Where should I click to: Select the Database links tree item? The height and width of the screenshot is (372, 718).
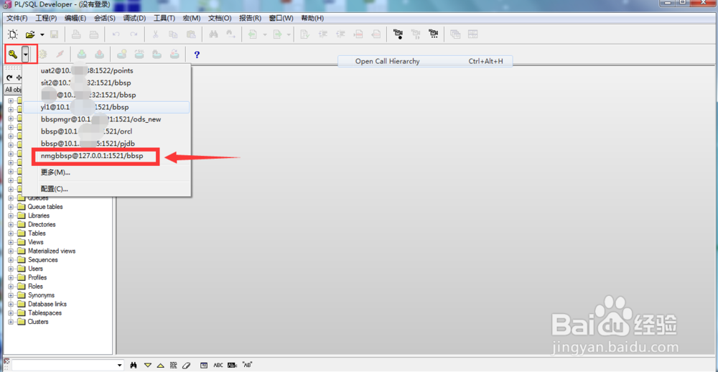point(47,304)
